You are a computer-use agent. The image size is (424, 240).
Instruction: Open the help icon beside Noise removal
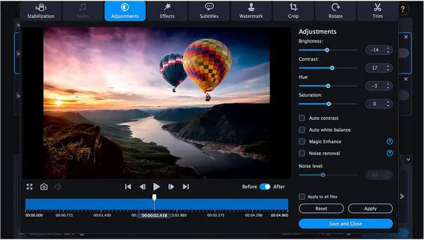tap(390, 153)
